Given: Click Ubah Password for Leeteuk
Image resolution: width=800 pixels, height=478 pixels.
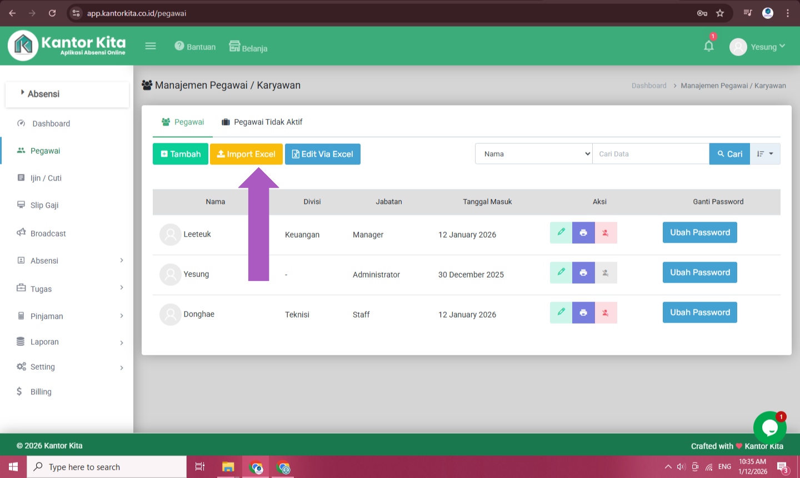Looking at the screenshot, I should (699, 233).
